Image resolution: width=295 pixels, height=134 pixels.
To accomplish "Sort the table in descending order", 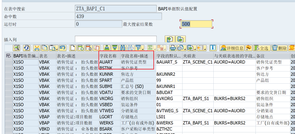I will pos(114,48).
